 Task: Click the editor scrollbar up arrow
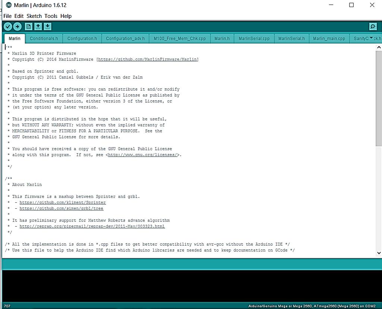click(x=379, y=47)
